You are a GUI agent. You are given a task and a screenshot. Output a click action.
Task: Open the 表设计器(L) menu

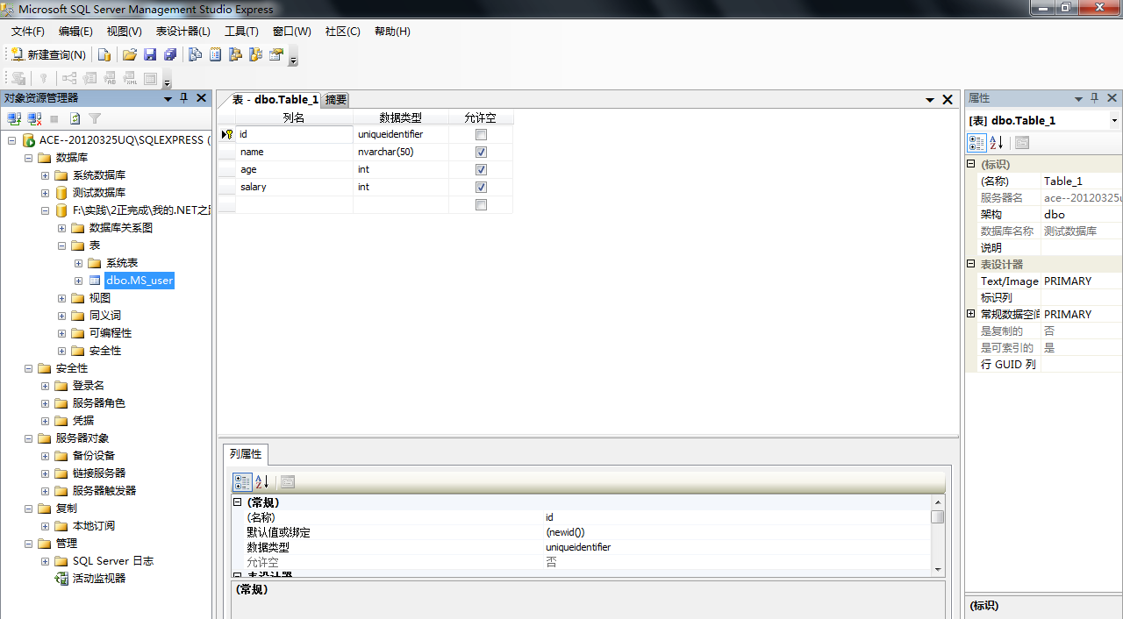[183, 31]
